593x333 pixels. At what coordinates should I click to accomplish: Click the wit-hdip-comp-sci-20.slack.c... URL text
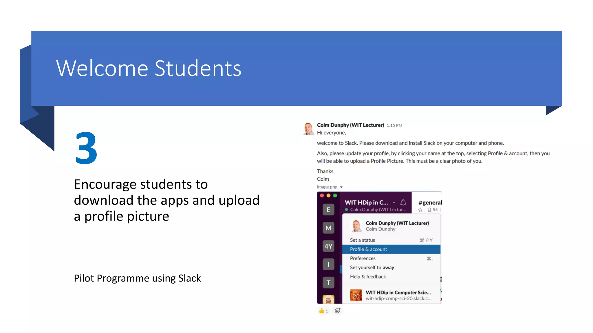pos(398,299)
